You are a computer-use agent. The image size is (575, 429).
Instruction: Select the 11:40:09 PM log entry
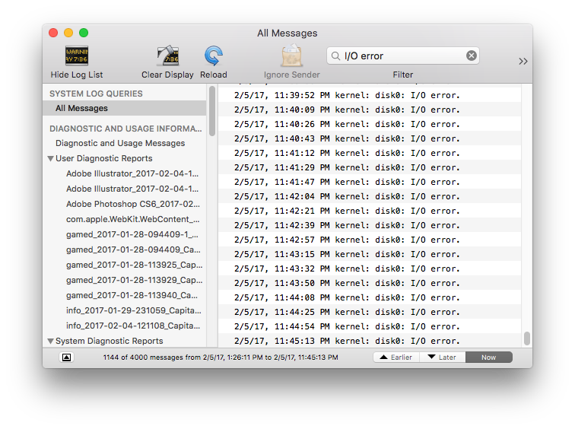coord(370,110)
